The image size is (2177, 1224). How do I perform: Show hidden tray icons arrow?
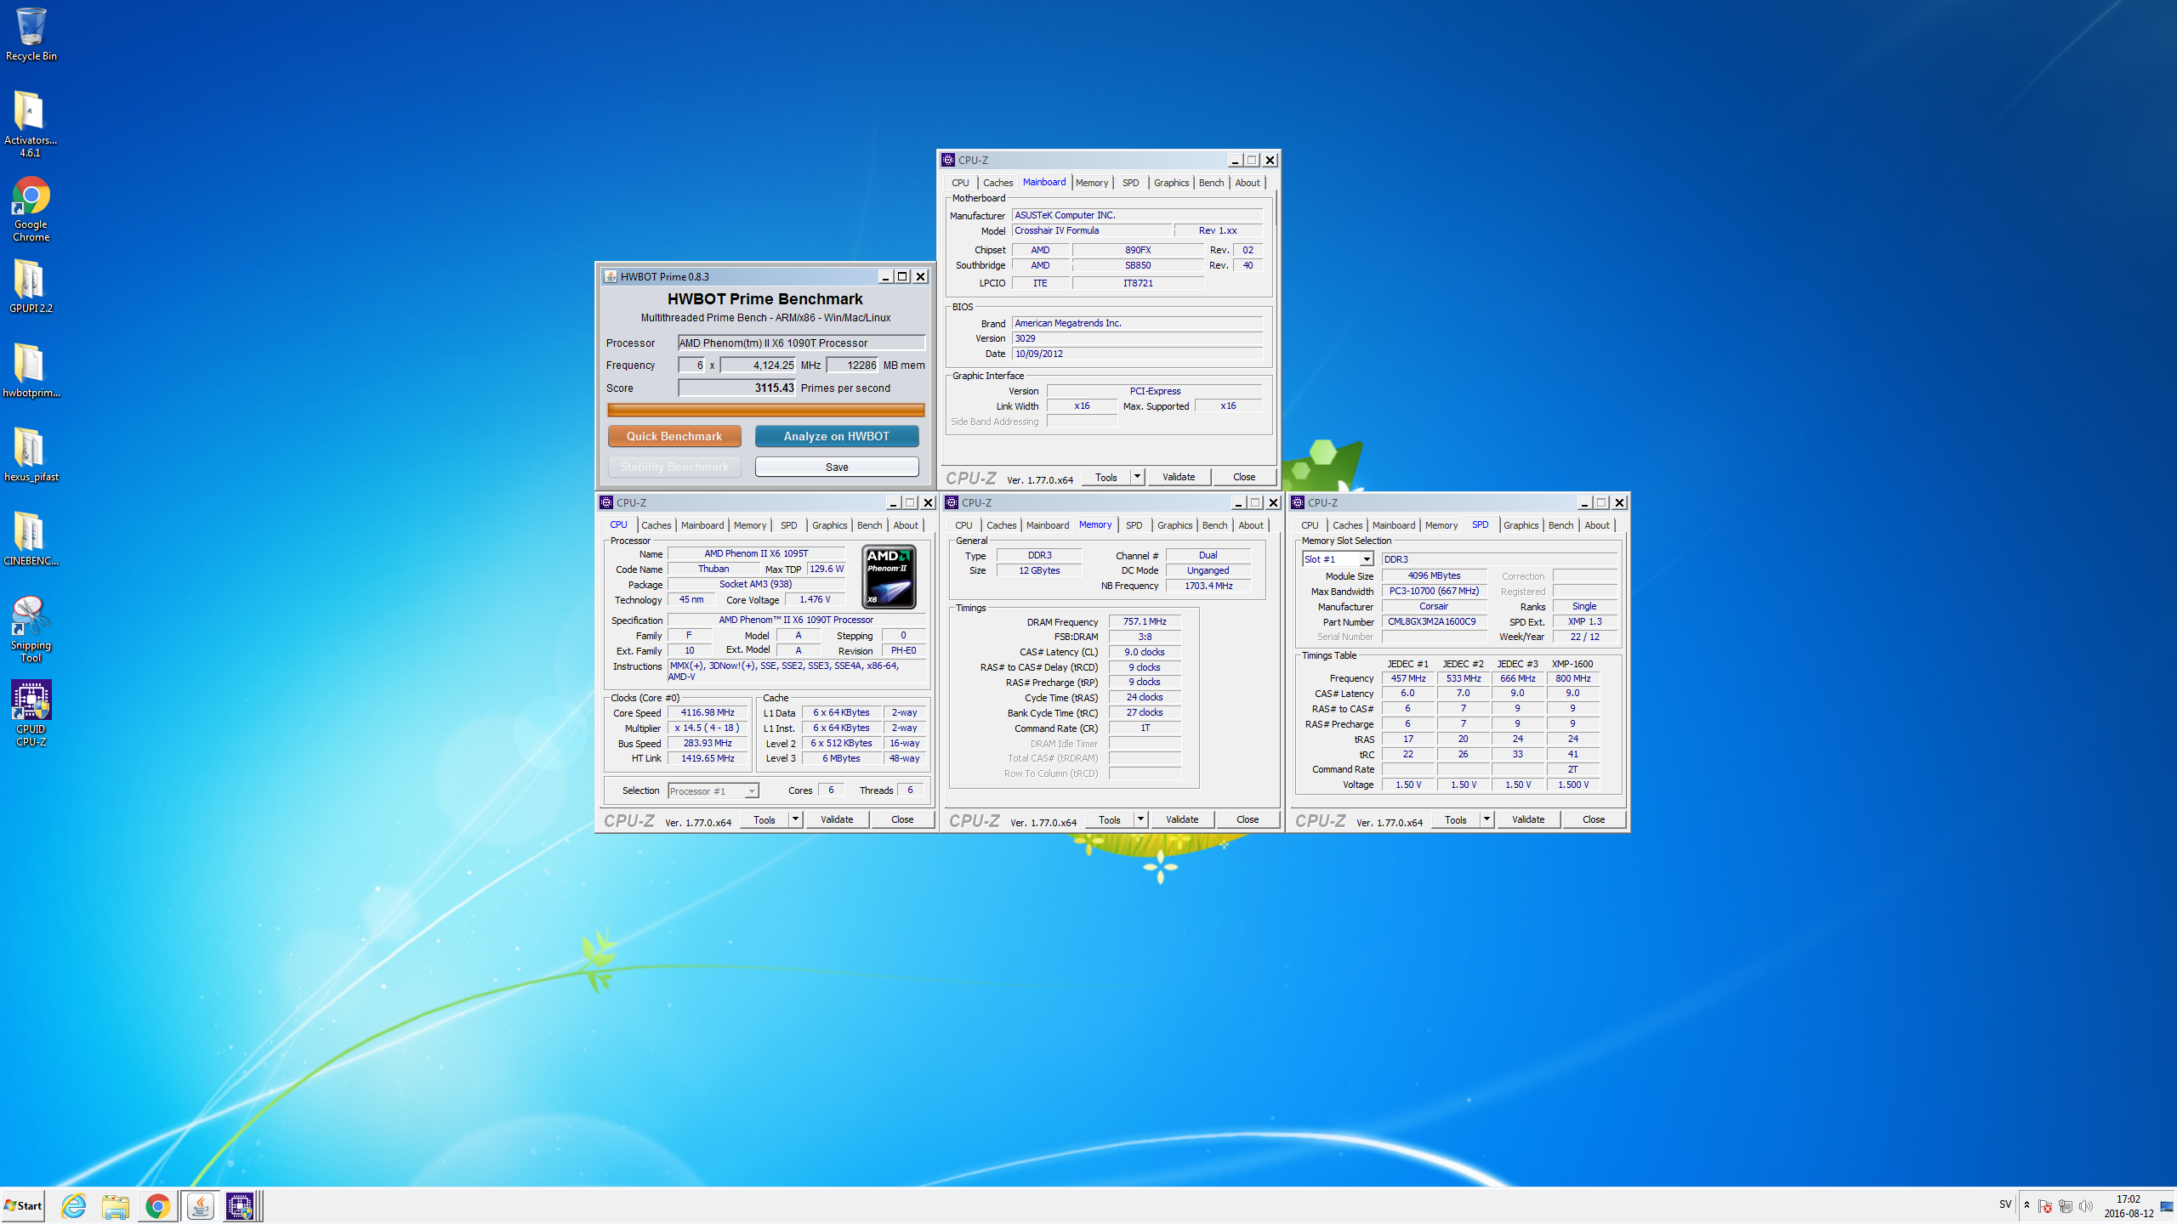coord(2026,1205)
